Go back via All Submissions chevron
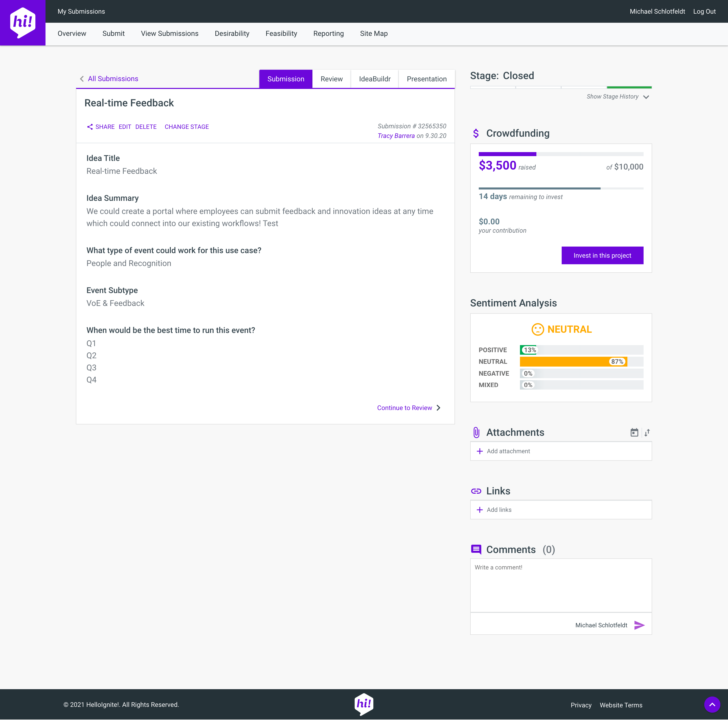Viewport: 728px width, 720px height. (x=82, y=79)
